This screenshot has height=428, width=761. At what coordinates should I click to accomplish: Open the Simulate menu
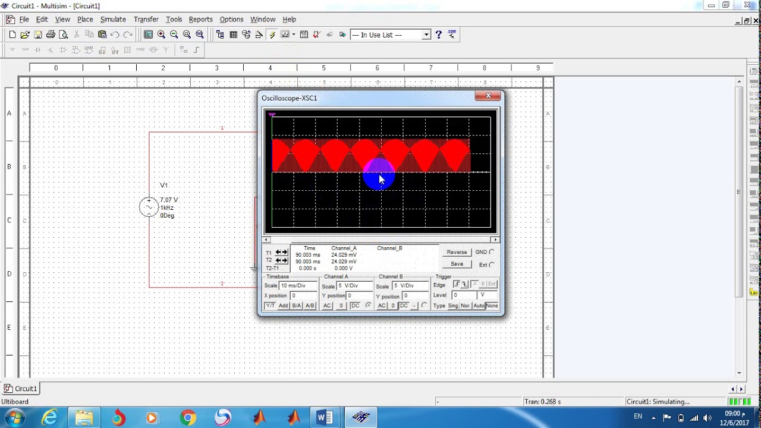point(113,19)
